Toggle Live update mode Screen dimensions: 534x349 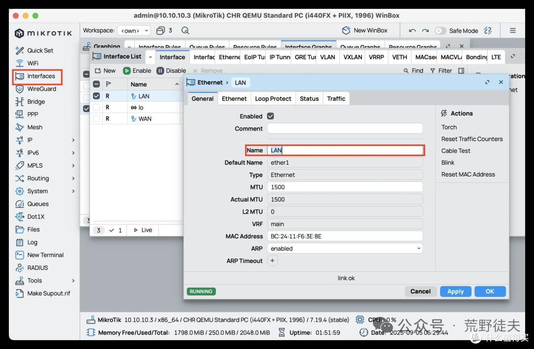(143, 230)
